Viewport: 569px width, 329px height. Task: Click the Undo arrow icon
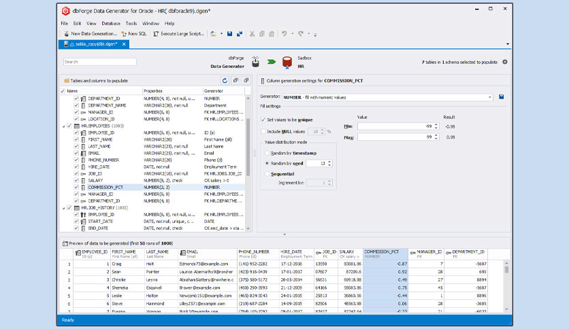[284, 34]
